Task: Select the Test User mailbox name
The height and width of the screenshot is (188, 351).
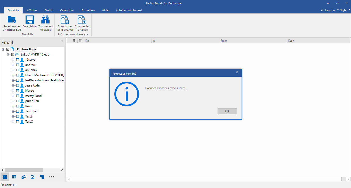Action: click(31, 111)
